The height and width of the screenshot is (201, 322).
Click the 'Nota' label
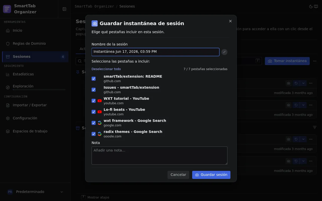(x=96, y=143)
